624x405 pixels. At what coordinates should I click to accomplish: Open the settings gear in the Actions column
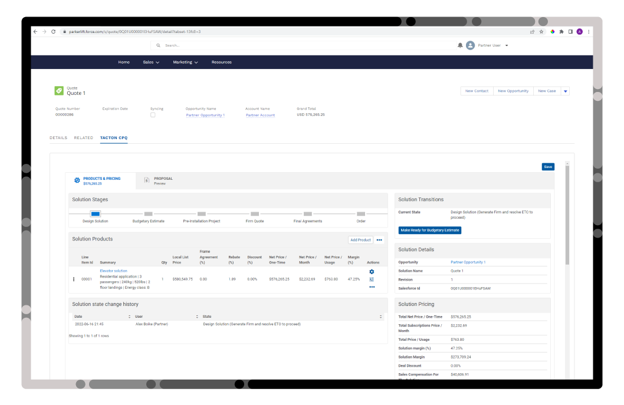[x=372, y=272]
